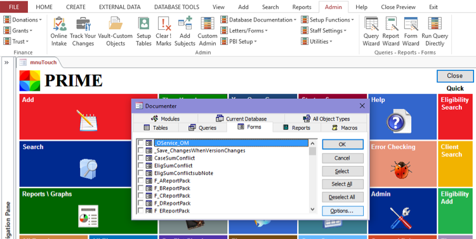Open Staff Settings dropdown

pyautogui.click(x=324, y=30)
